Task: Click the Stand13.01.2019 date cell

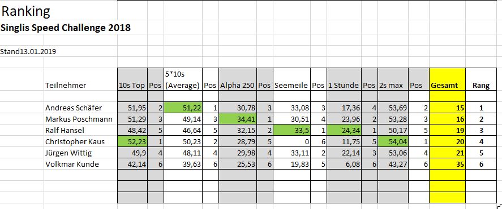Action: click(28, 52)
